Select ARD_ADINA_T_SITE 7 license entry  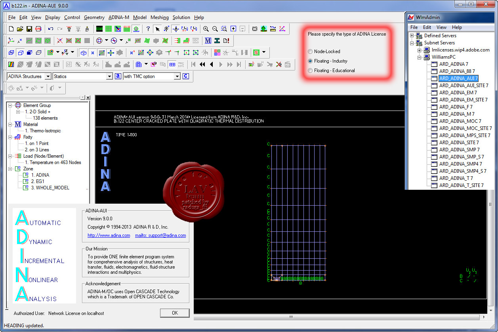point(461,185)
